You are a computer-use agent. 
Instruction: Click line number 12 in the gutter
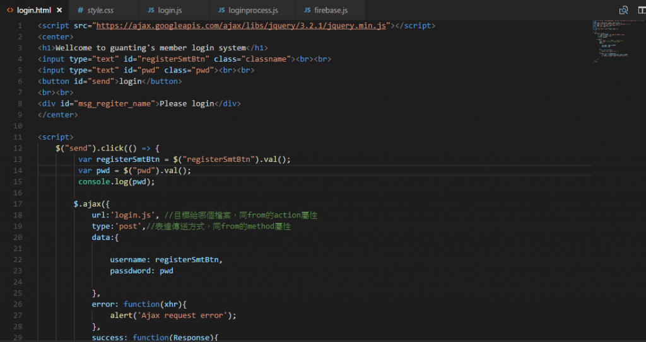(18, 148)
